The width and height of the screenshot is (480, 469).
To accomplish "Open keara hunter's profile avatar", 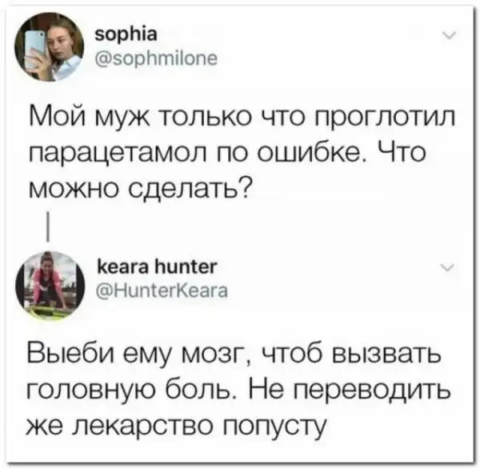I will [50, 285].
